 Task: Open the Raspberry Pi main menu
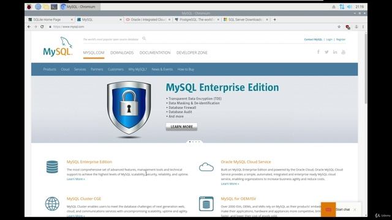click(x=29, y=7)
